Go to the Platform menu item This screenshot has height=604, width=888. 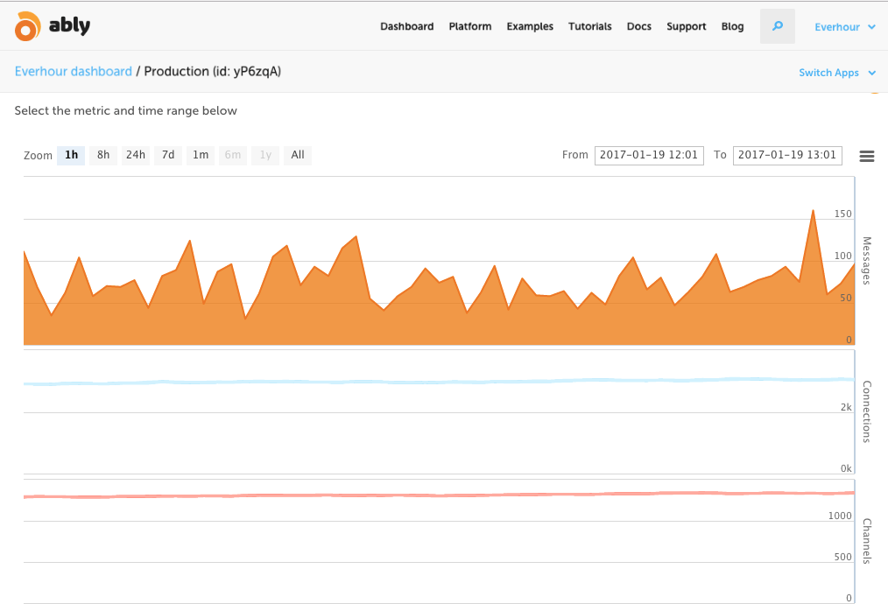[x=470, y=26]
